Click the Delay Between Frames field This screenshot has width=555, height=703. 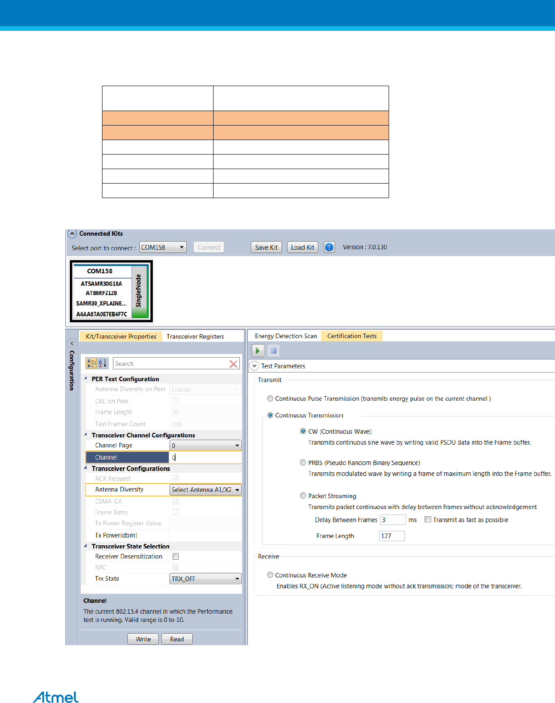(x=393, y=519)
